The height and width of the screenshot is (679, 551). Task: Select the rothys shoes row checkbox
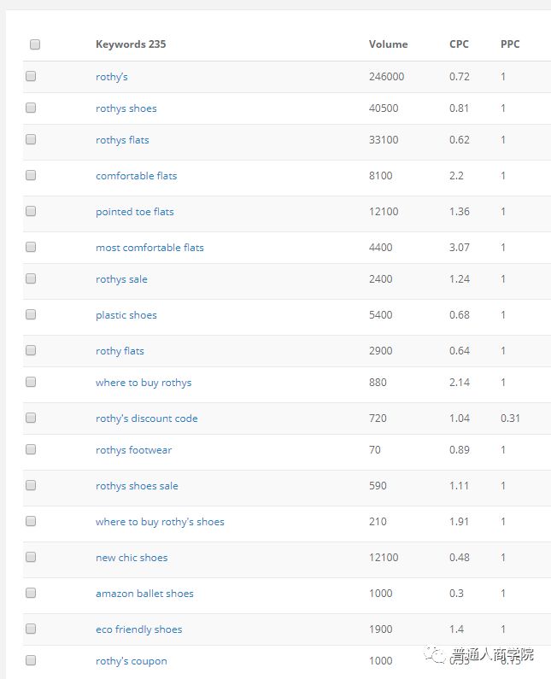(31, 108)
